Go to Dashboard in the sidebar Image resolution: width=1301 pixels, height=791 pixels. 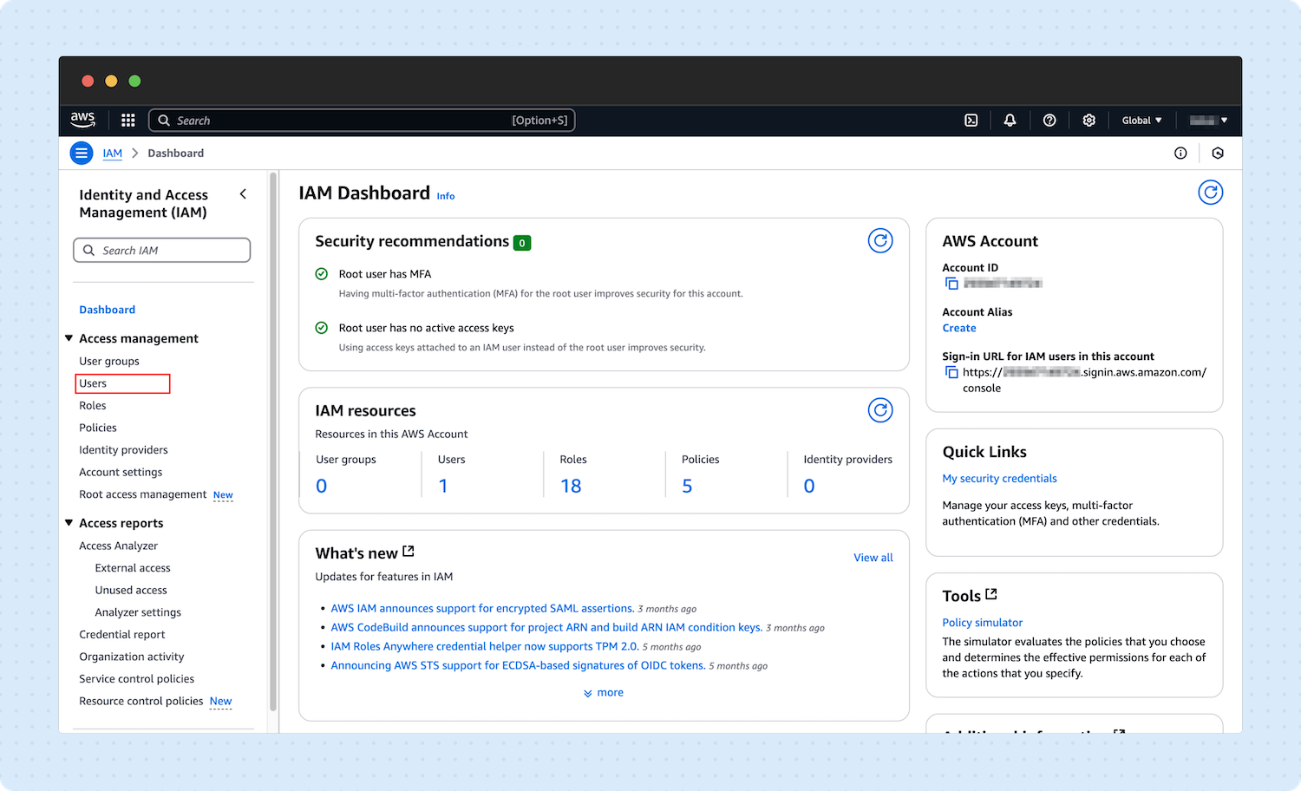(x=108, y=310)
